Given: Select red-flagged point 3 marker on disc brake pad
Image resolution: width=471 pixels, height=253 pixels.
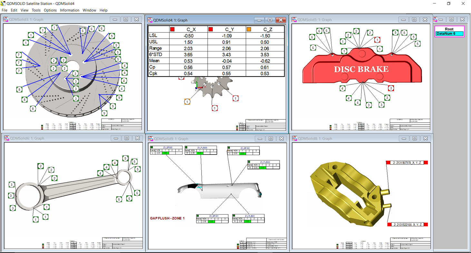Looking at the screenshot, I should tap(391, 88).
